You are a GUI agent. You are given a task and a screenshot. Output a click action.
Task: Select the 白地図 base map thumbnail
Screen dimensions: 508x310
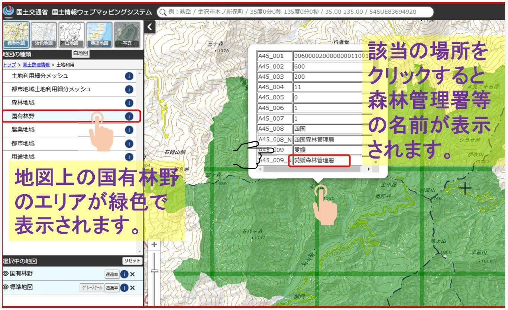[71, 35]
